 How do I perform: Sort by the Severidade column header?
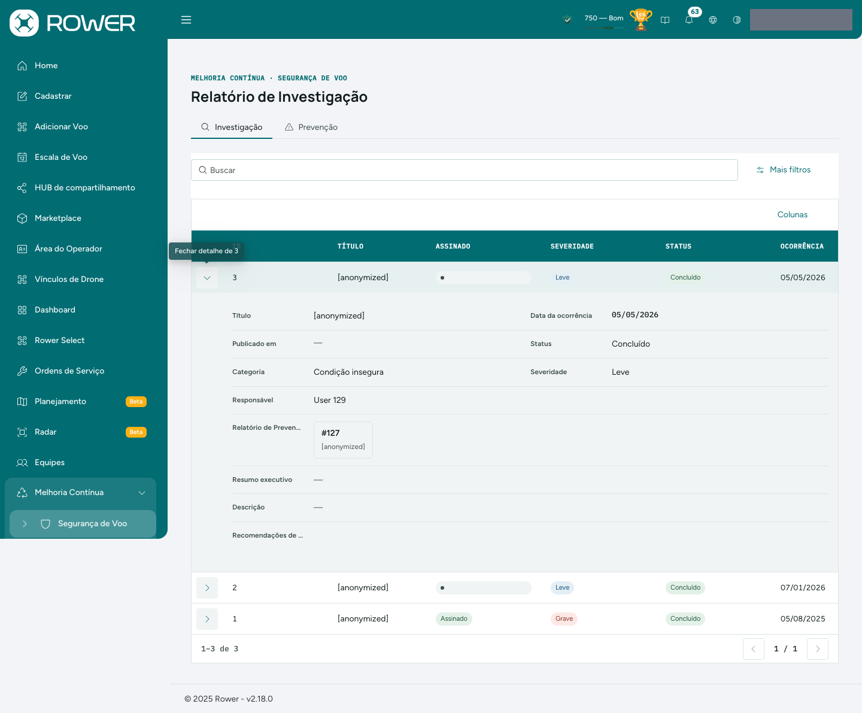tap(572, 247)
